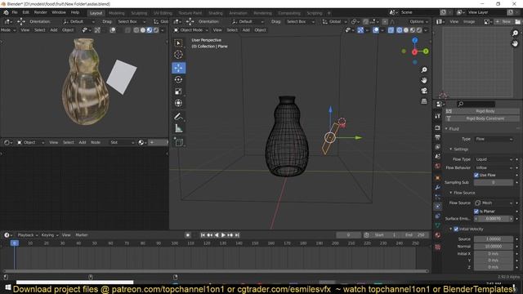Toggle the Use Flow checkbox
Screen dimensions: 523x294
point(476,175)
